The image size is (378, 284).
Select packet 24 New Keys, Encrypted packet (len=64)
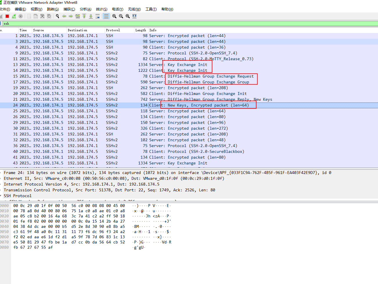(x=189, y=105)
